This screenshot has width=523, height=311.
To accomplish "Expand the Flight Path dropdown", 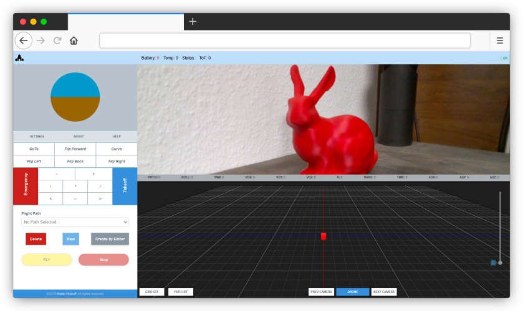I will [x=75, y=222].
